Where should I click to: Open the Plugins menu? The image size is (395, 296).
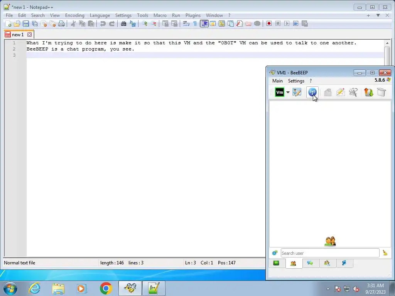(193, 15)
